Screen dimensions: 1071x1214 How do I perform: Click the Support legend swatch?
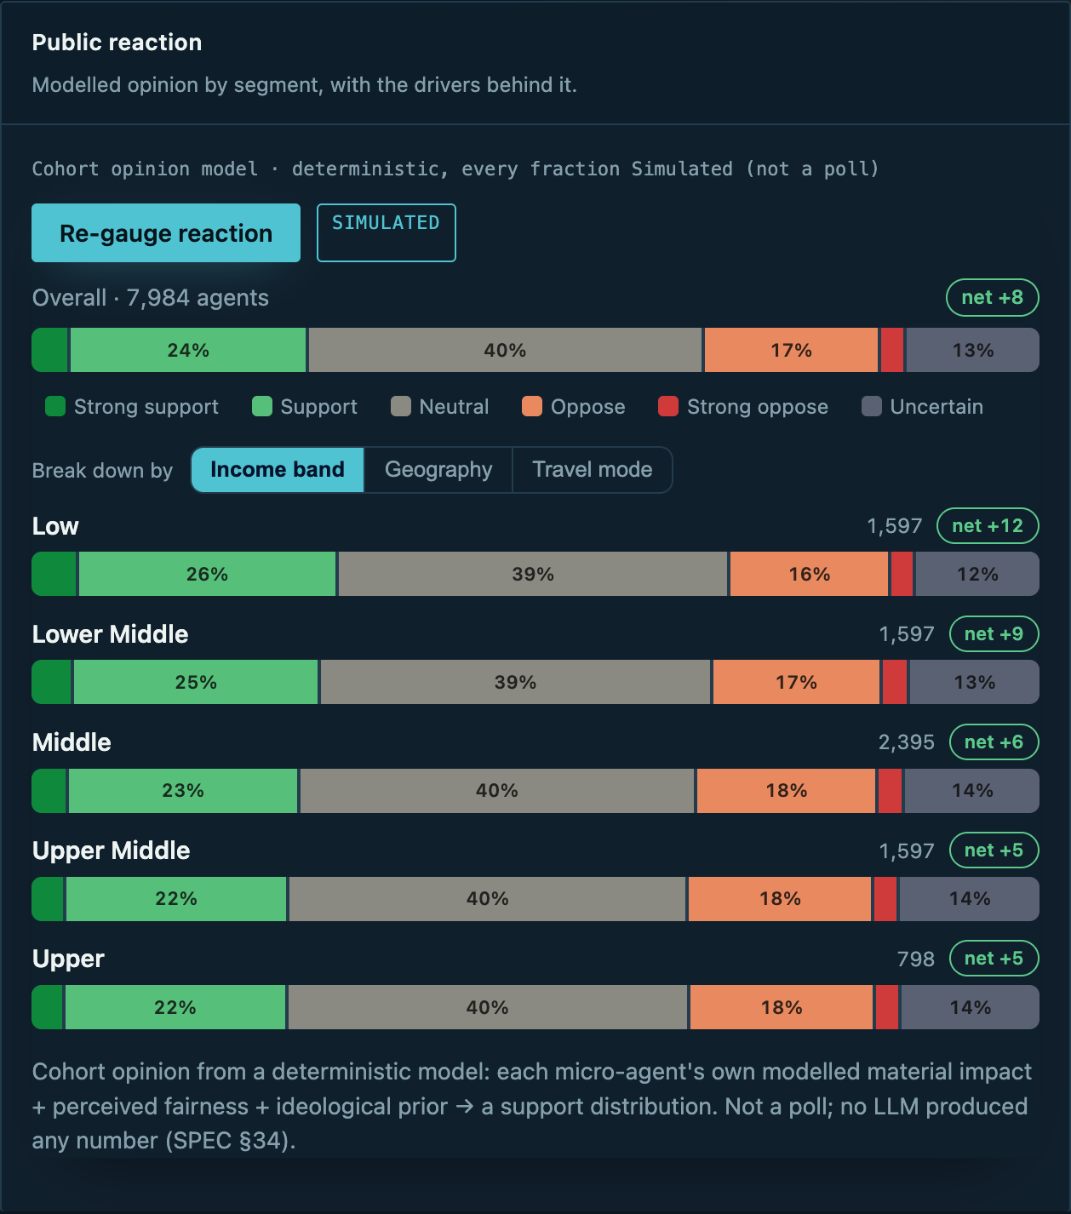(x=262, y=406)
